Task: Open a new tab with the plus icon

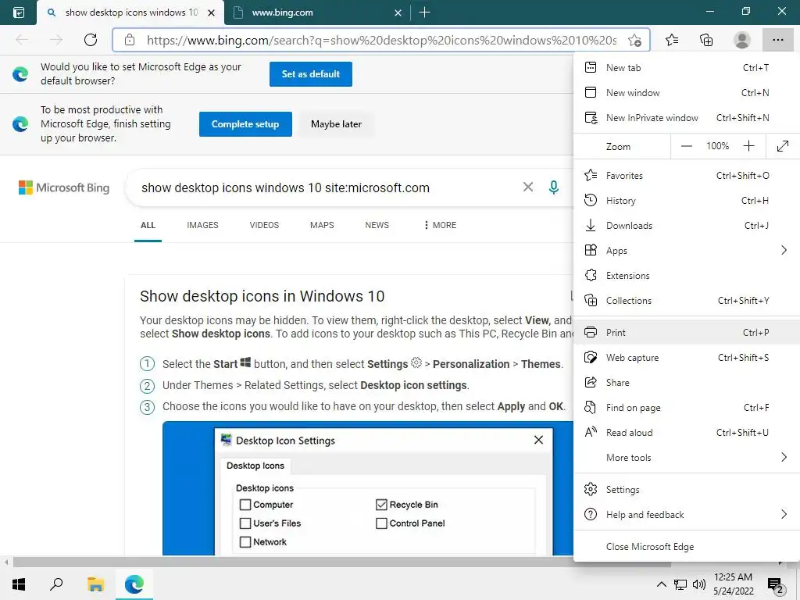Action: pyautogui.click(x=424, y=12)
